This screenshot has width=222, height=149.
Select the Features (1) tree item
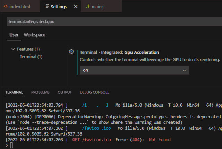28,49
